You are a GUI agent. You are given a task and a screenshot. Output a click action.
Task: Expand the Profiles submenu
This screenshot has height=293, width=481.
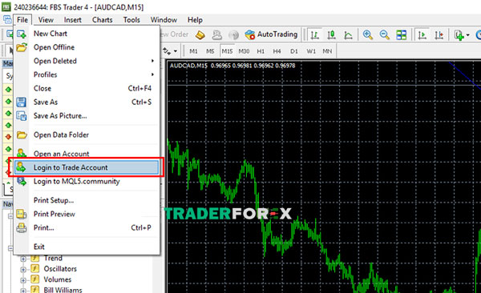[87, 74]
